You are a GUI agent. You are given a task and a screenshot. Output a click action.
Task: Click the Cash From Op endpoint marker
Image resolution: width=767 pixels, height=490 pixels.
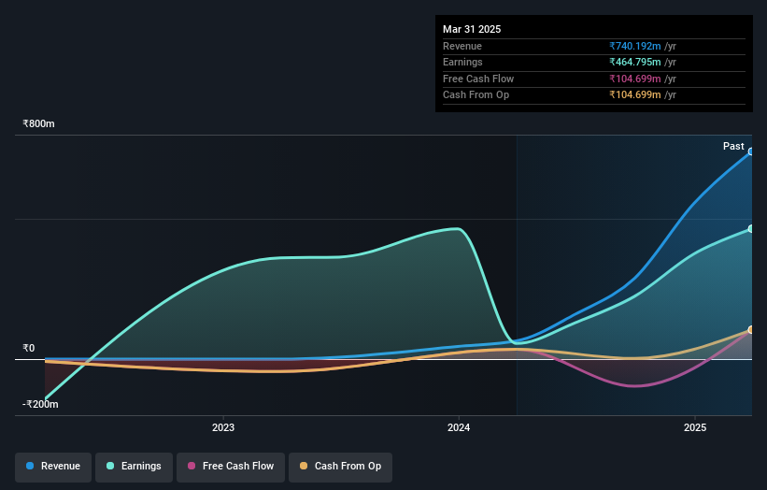pos(751,330)
